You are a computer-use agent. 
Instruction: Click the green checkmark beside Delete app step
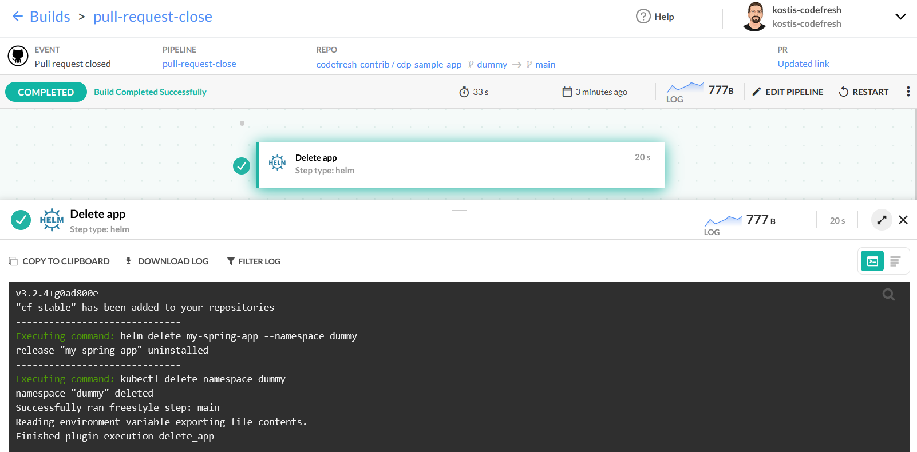pos(242,166)
